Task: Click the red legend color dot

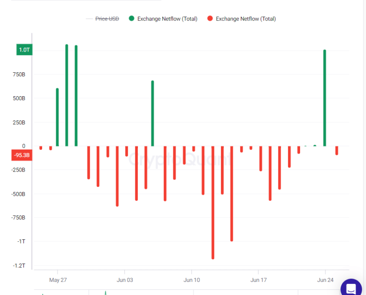Action: 210,19
